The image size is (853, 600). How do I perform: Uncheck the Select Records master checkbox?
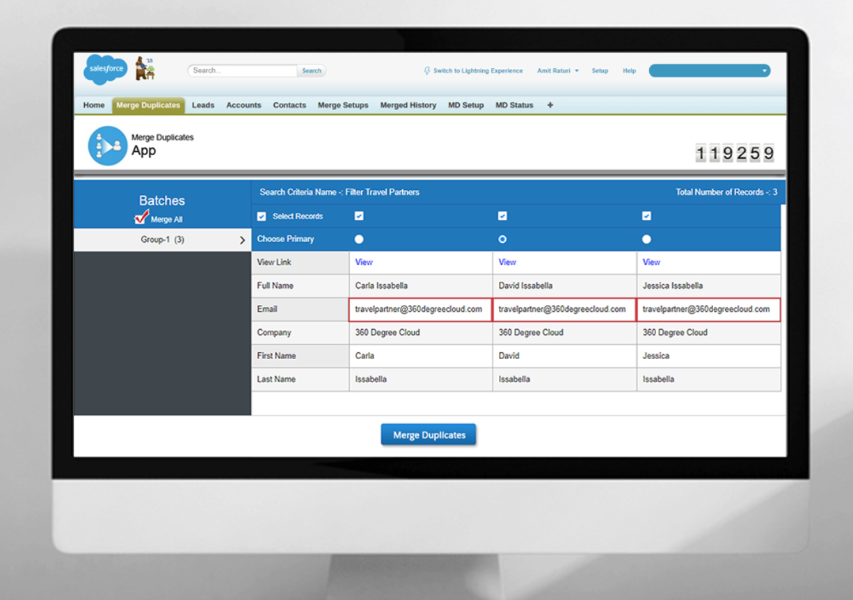[262, 216]
